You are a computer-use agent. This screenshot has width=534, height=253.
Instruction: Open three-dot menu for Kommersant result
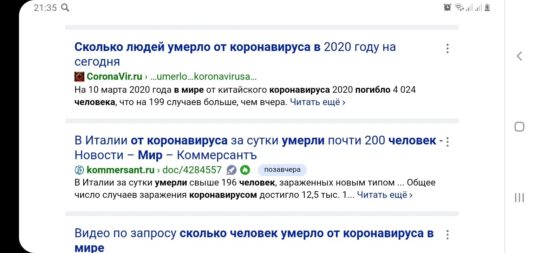point(447,142)
